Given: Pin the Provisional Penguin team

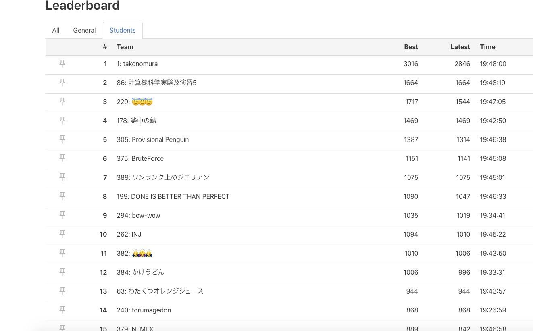Looking at the screenshot, I should tap(62, 139).
